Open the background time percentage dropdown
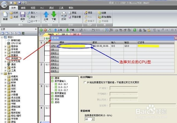This screenshot has height=123, width=177. [93, 119]
